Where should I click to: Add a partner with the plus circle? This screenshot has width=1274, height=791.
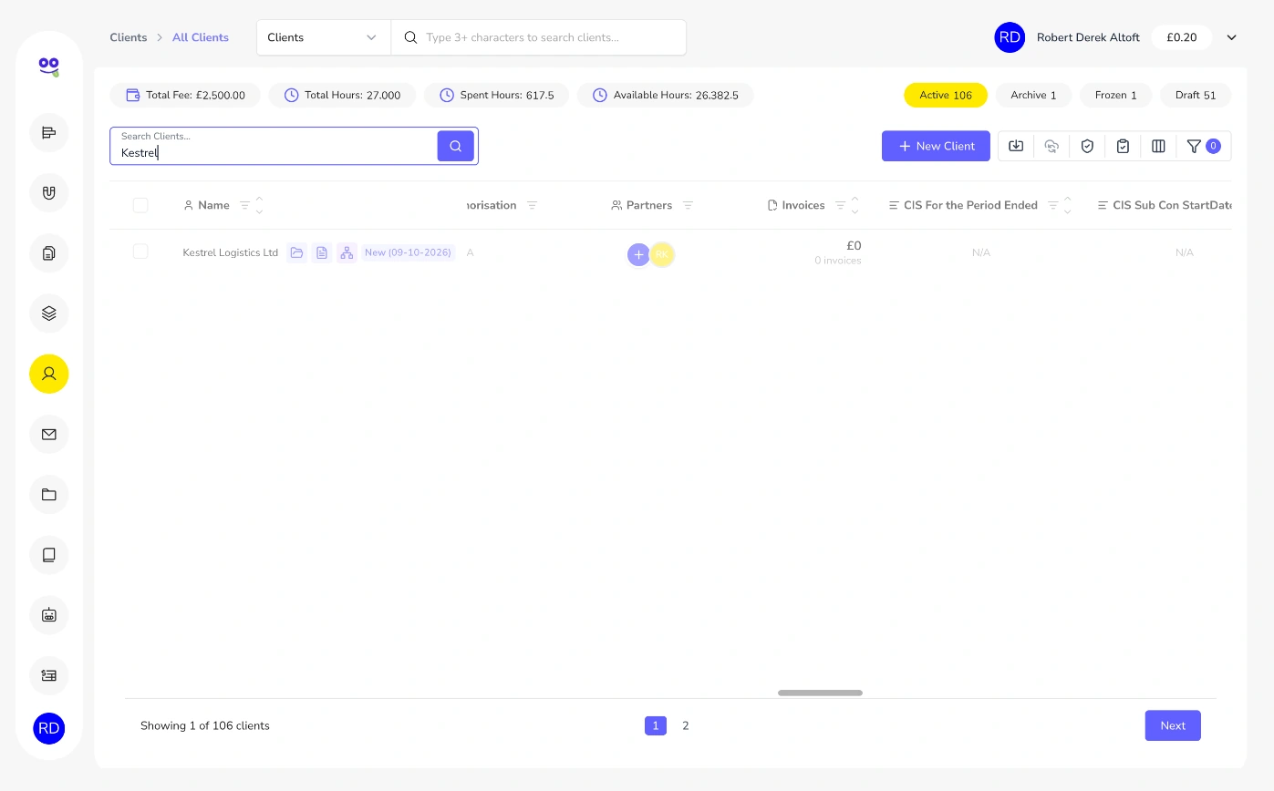638,254
